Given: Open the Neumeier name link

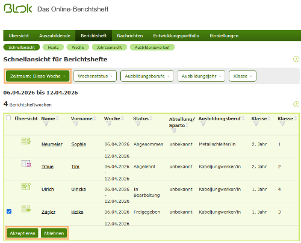Looking at the screenshot, I should coord(52,144).
